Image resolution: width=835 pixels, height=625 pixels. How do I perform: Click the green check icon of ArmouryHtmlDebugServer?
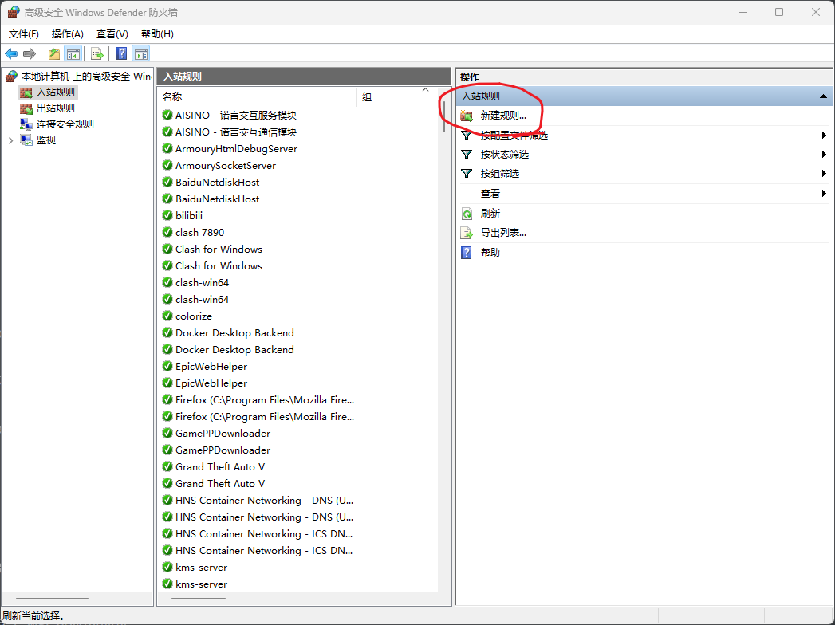click(167, 148)
